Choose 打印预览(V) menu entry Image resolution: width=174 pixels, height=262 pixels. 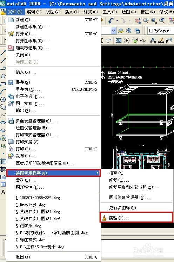click(x=54, y=142)
